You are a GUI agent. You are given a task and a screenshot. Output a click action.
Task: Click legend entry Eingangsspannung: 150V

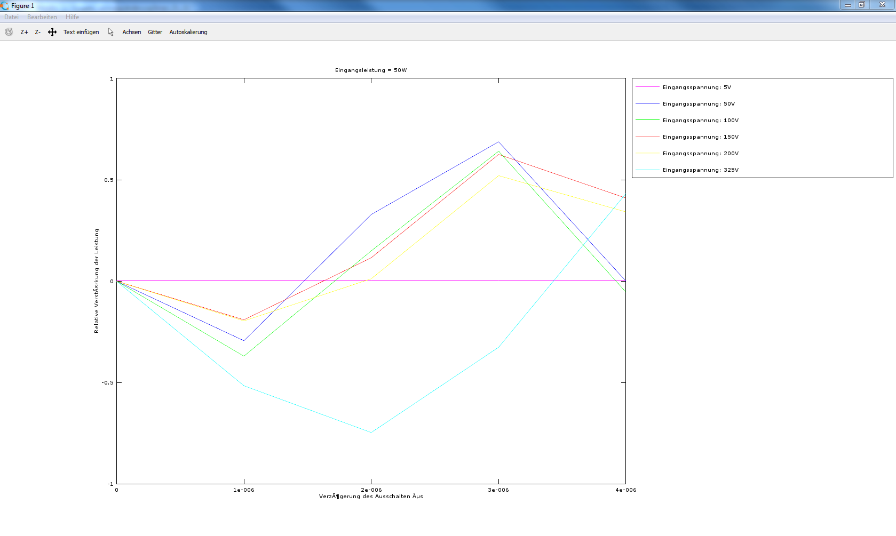tap(701, 137)
